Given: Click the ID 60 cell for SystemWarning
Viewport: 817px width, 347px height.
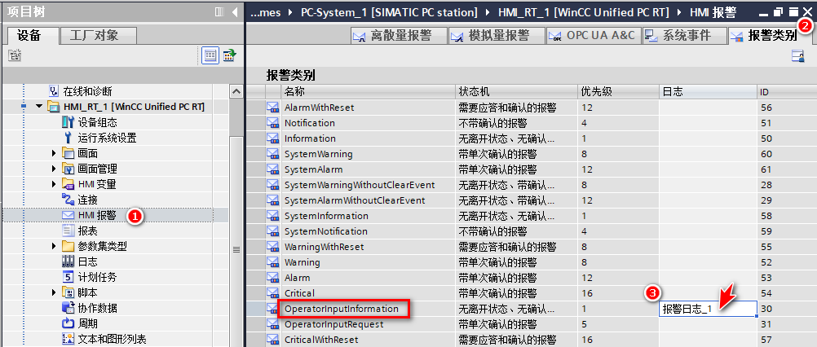Looking at the screenshot, I should click(x=788, y=154).
